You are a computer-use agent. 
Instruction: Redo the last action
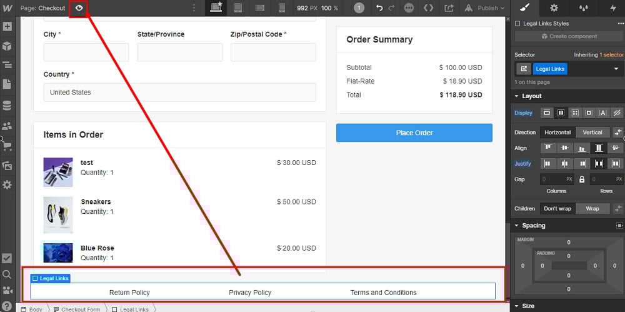pyautogui.click(x=391, y=8)
